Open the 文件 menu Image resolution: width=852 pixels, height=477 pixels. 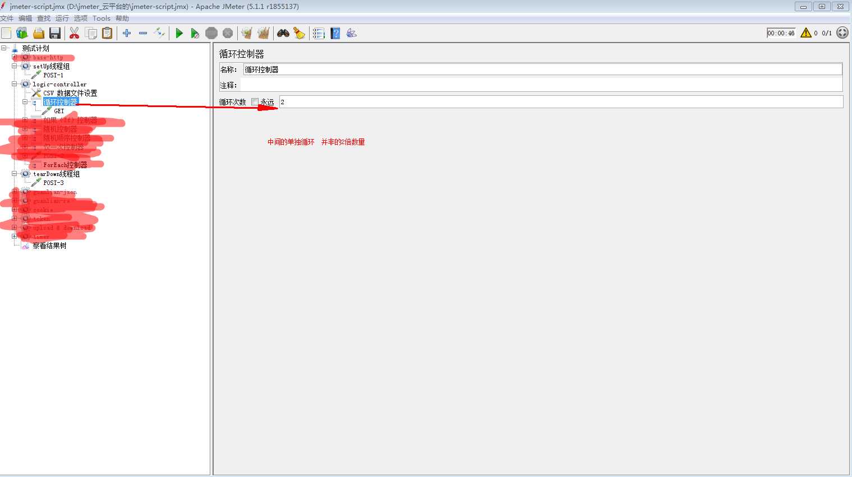(x=7, y=18)
